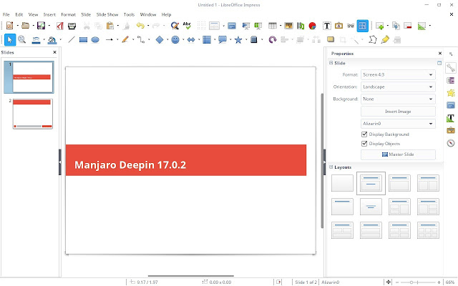Select the Diamond basic shapes tool

click(x=160, y=39)
